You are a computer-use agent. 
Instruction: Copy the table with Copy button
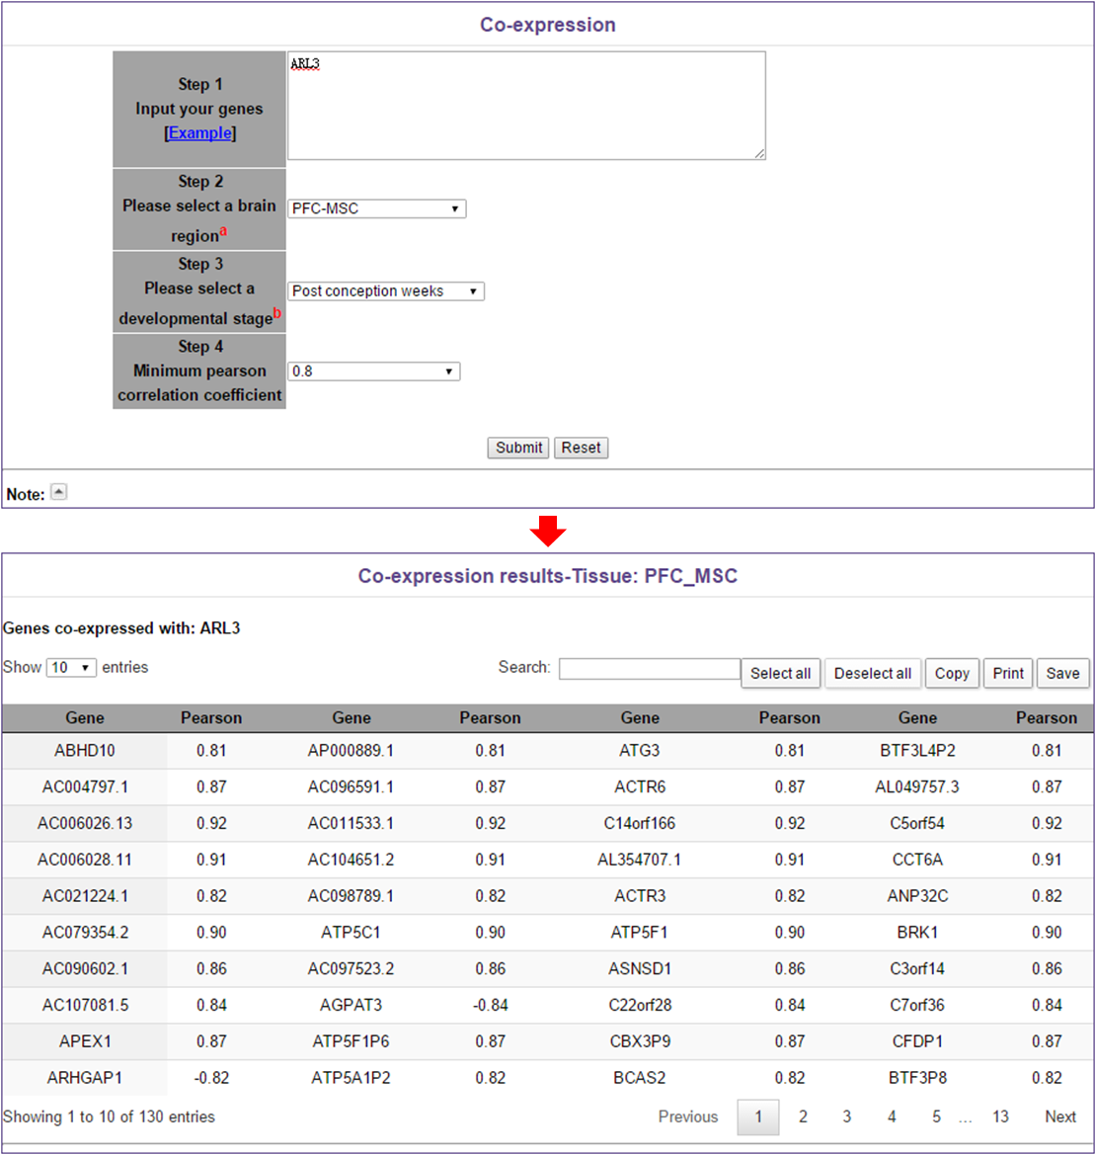952,673
